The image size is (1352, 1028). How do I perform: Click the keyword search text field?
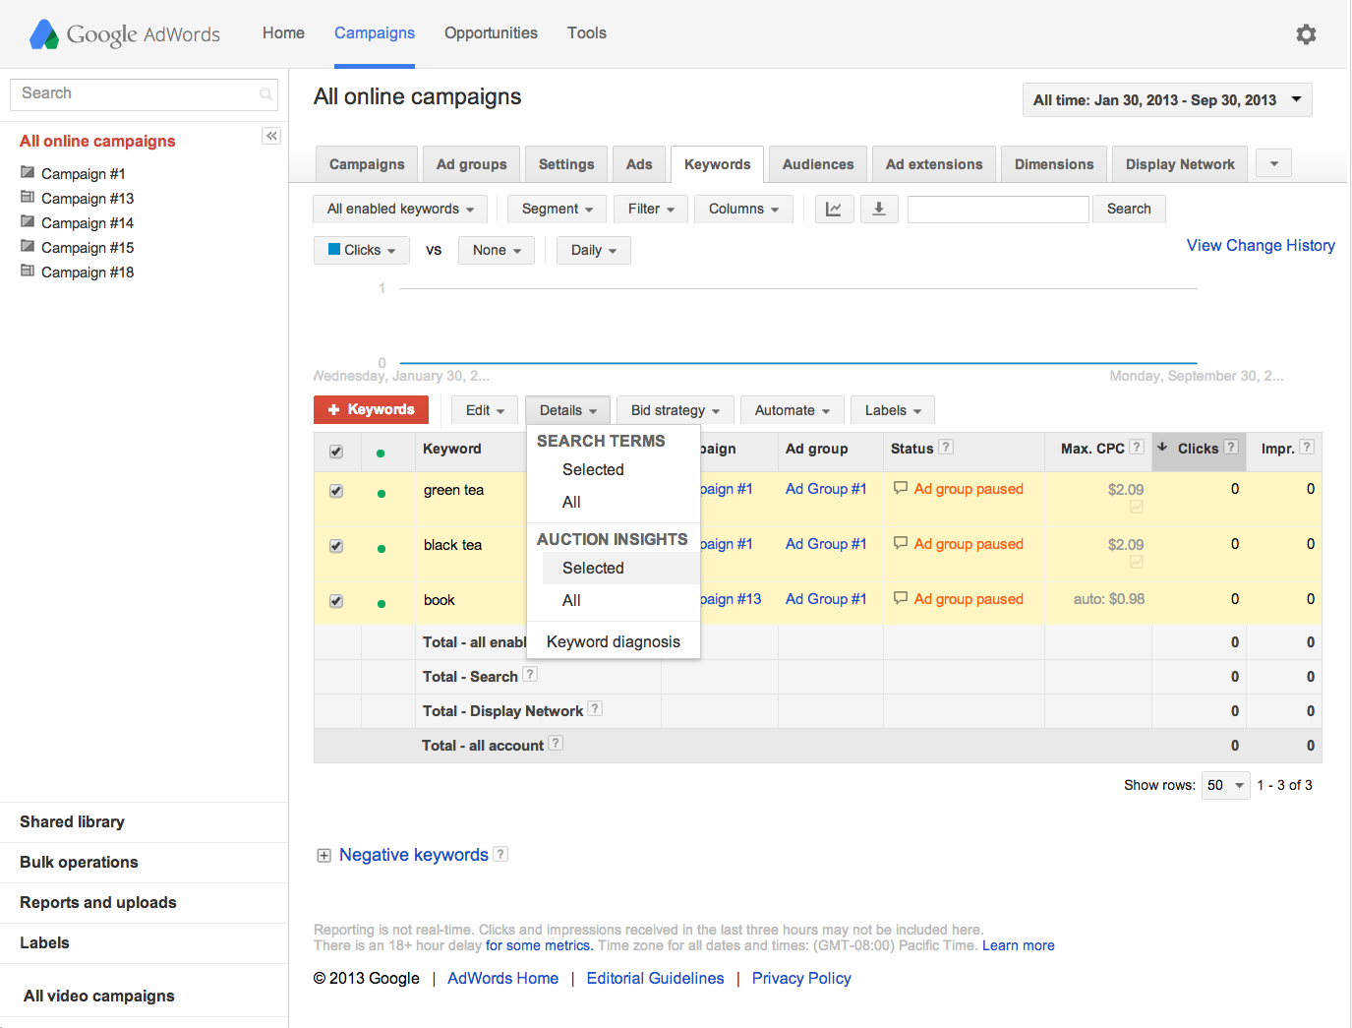998,209
